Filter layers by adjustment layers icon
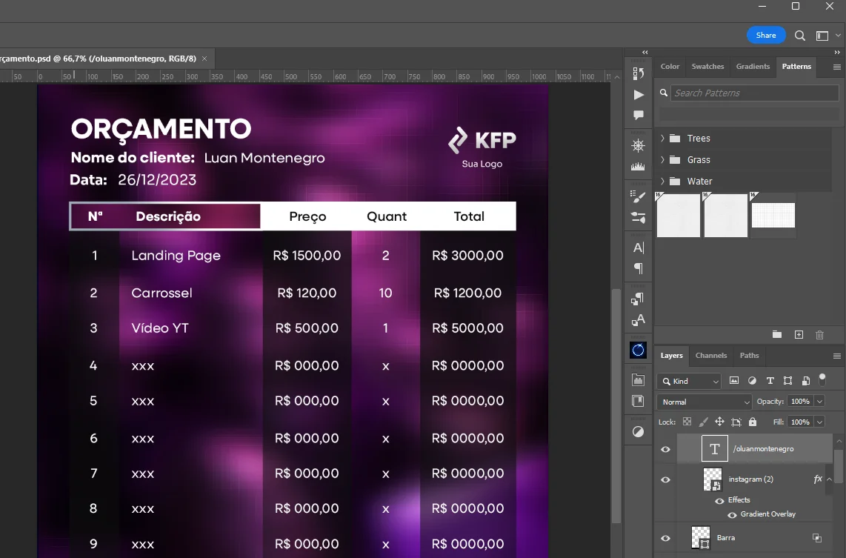The image size is (846, 558). (752, 380)
